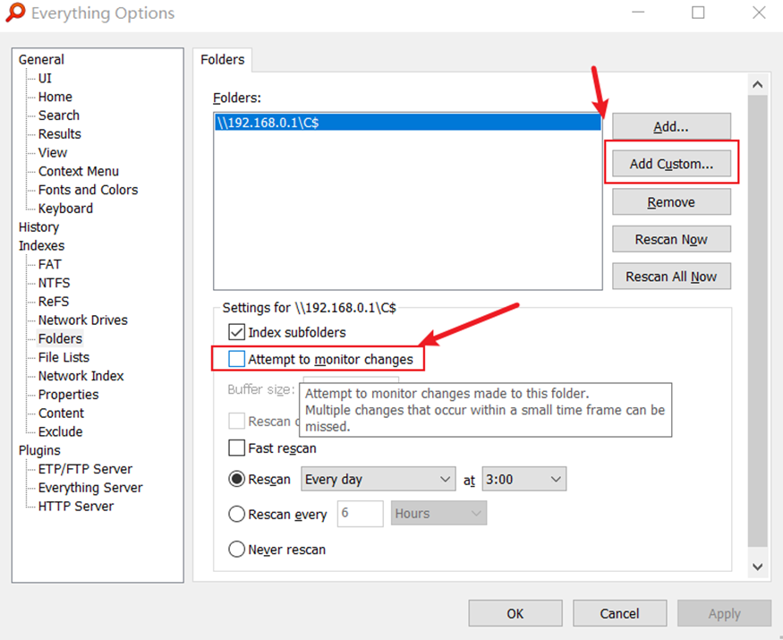Open ReFS index settings
Viewport: 783px width, 640px height.
pos(54,302)
